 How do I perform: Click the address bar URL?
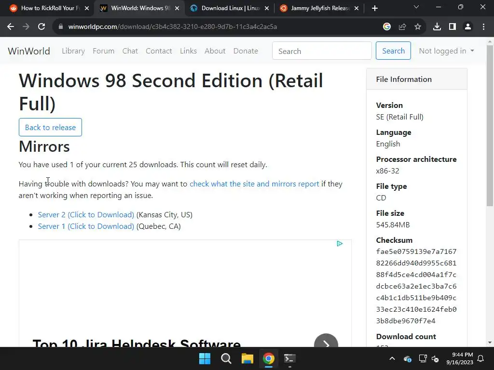(x=173, y=27)
